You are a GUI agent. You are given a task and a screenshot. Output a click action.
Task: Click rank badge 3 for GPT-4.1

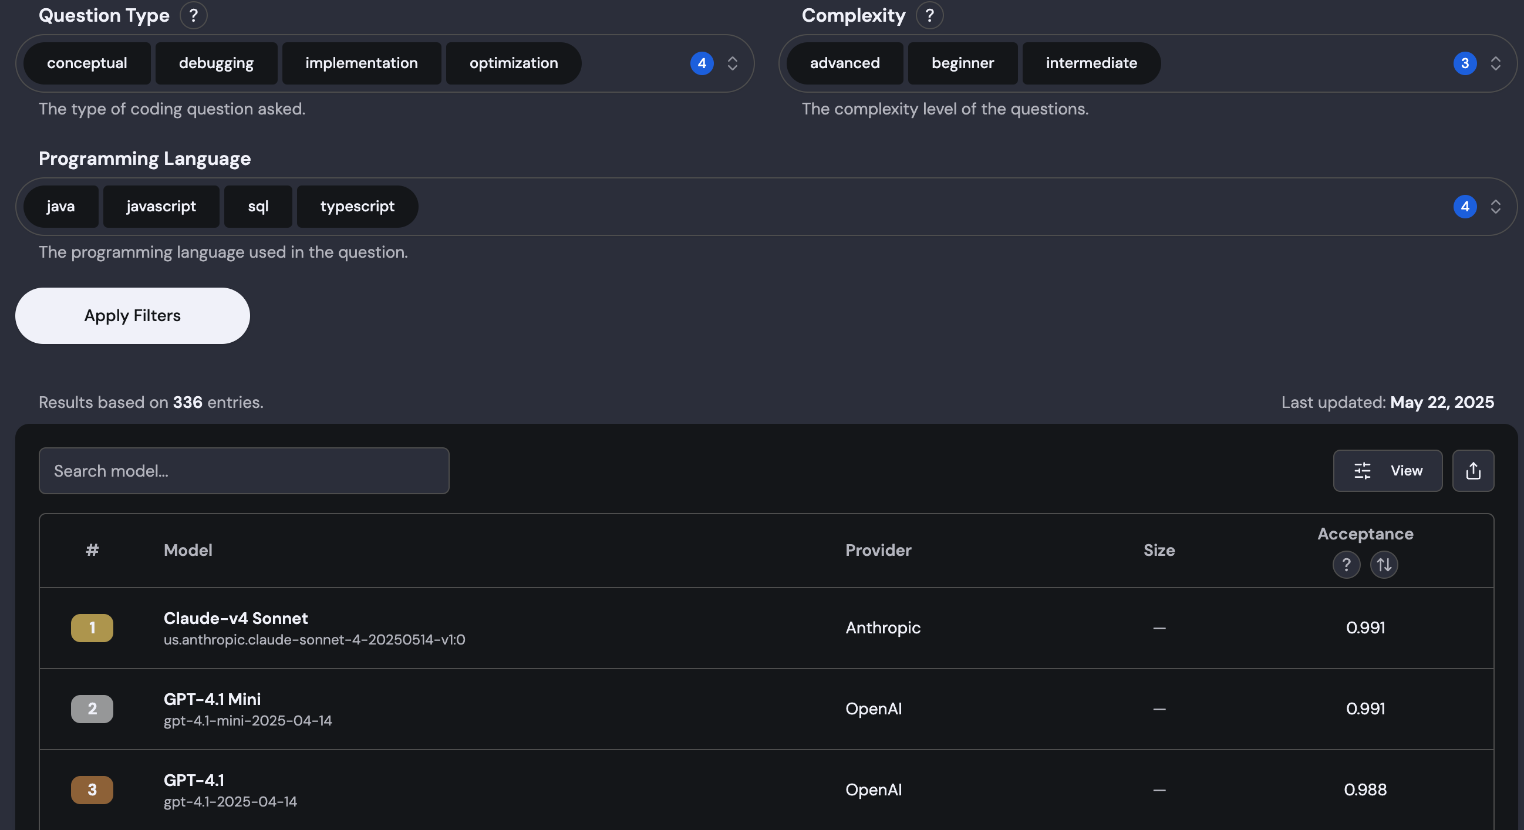(x=92, y=789)
